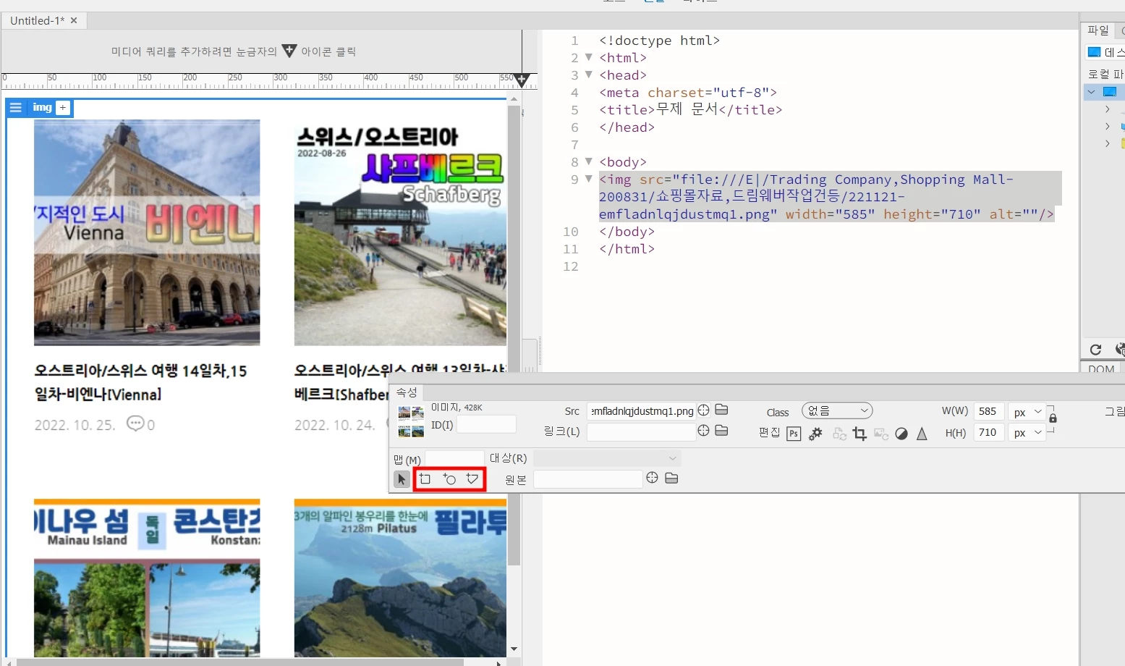
Task: Click the update from original icon
Action: coord(839,434)
